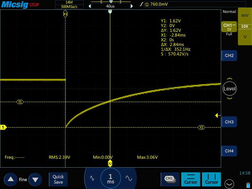Tap the ΔY: 1.62V readout
The width and height of the screenshot is (252, 189).
click(x=171, y=30)
